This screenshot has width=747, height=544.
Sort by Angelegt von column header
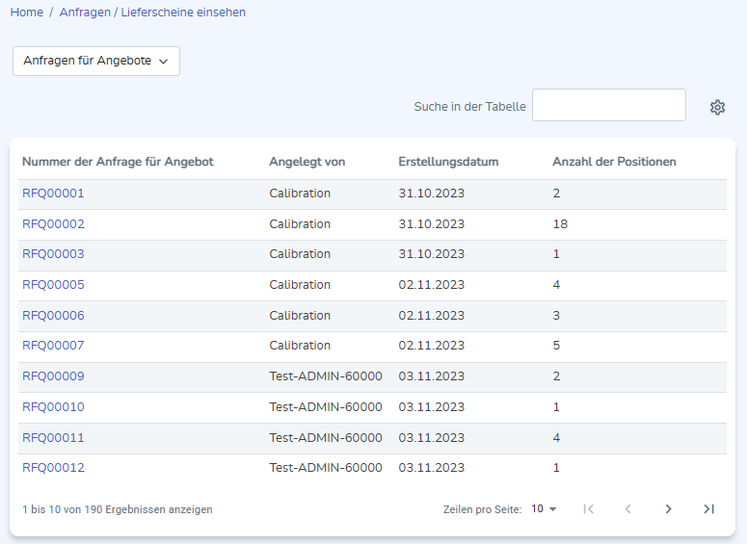click(x=307, y=162)
